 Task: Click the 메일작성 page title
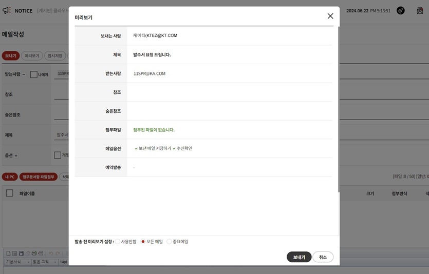pyautogui.click(x=13, y=34)
